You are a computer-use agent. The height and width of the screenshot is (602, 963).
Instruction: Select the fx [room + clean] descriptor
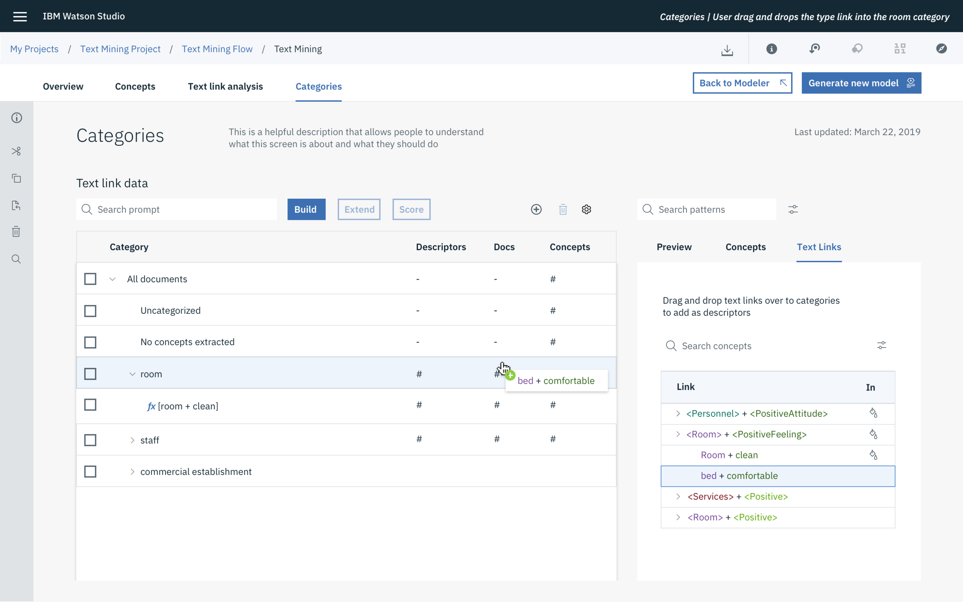(x=183, y=406)
